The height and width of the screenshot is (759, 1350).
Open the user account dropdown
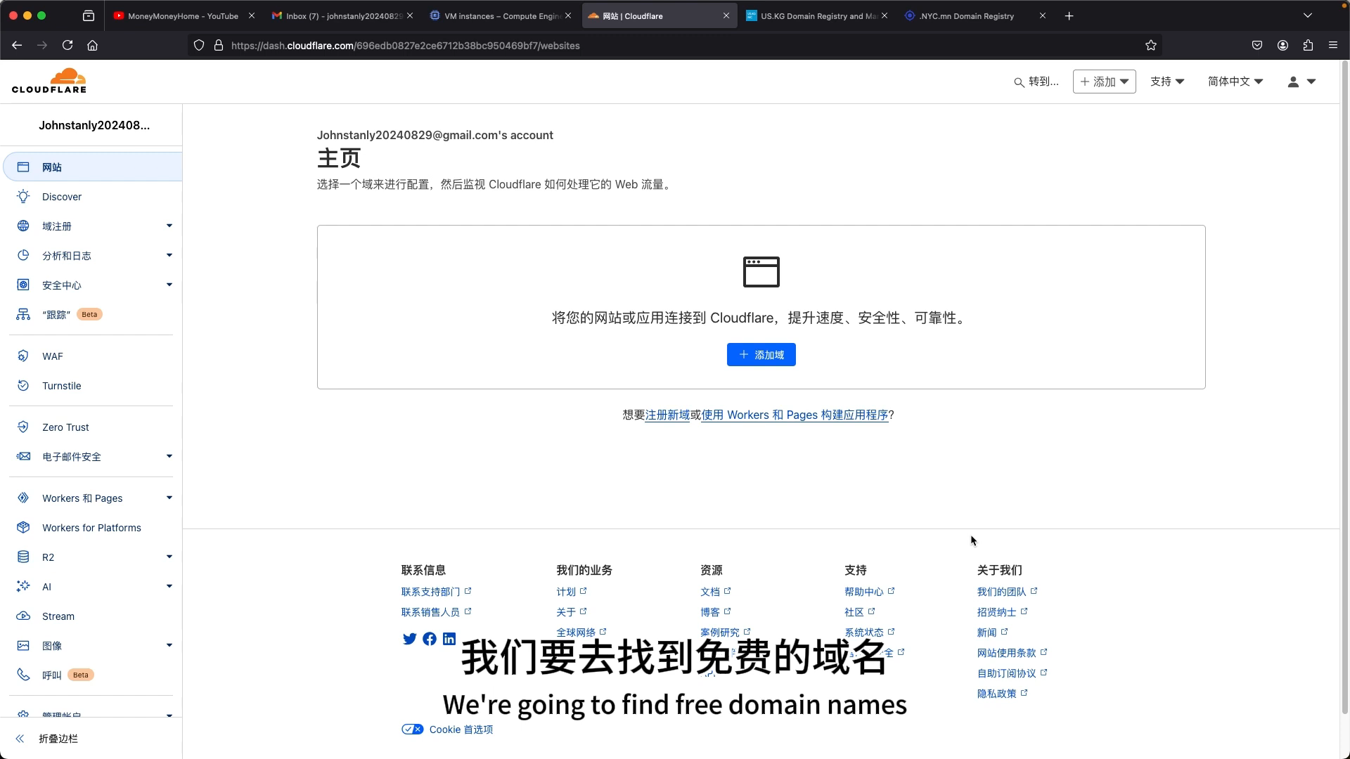coord(1301,82)
